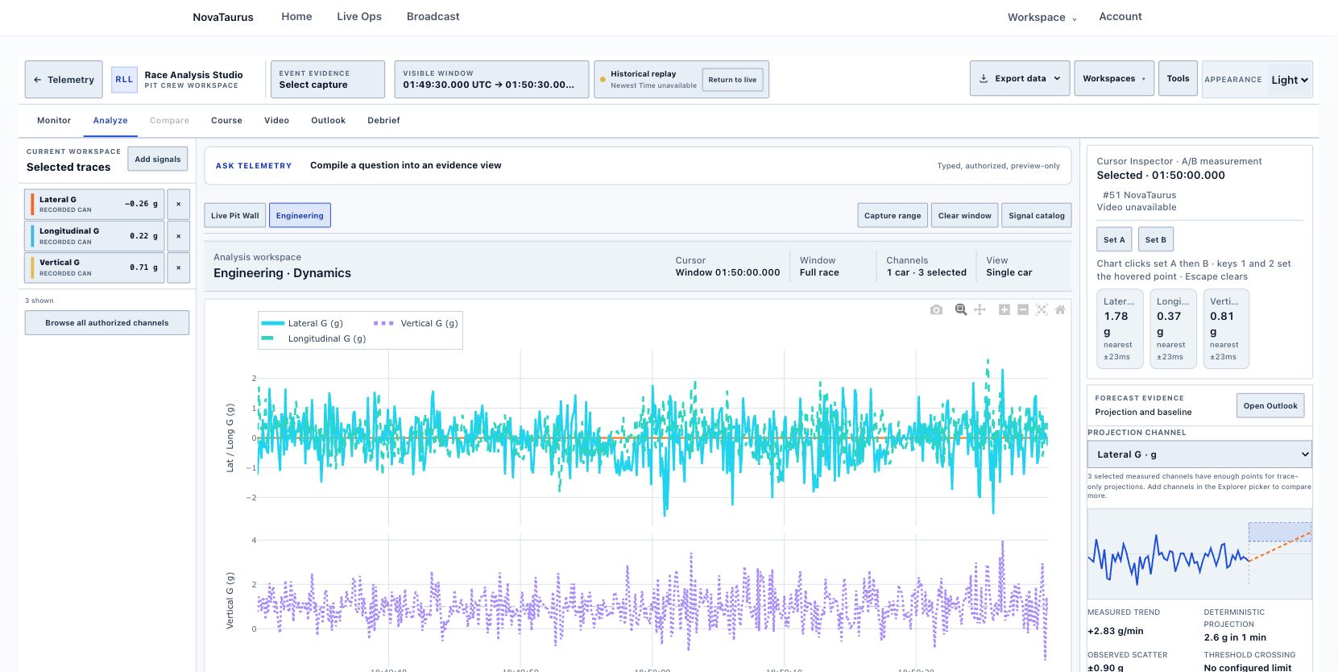The image size is (1338, 672).
Task: Remove the Lateral G trace
Action: (x=179, y=204)
